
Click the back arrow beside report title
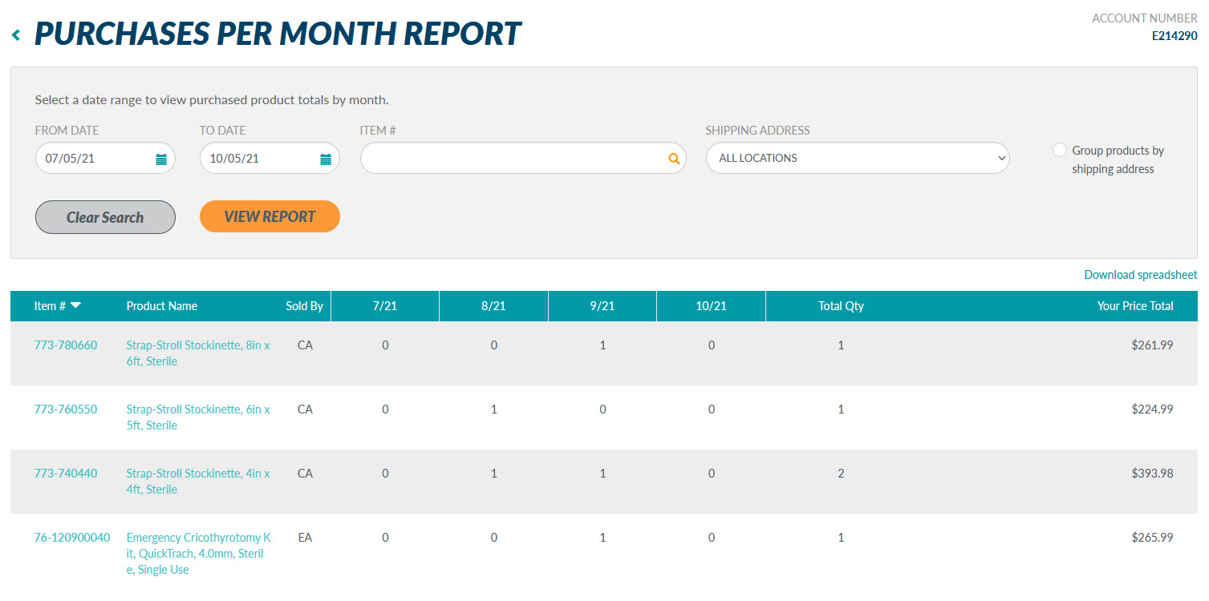point(15,35)
